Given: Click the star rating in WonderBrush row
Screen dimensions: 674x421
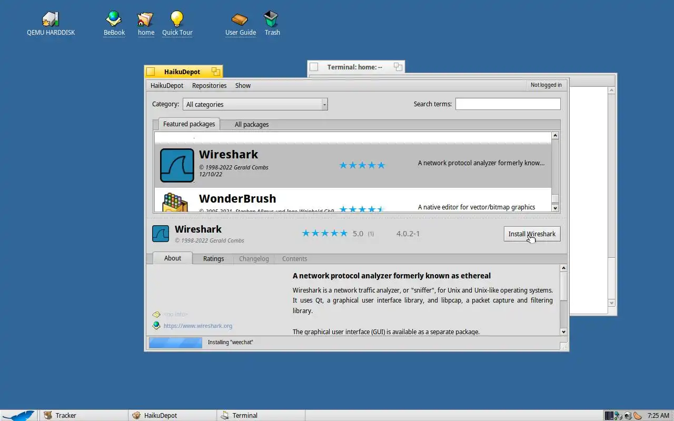Looking at the screenshot, I should pos(362,209).
